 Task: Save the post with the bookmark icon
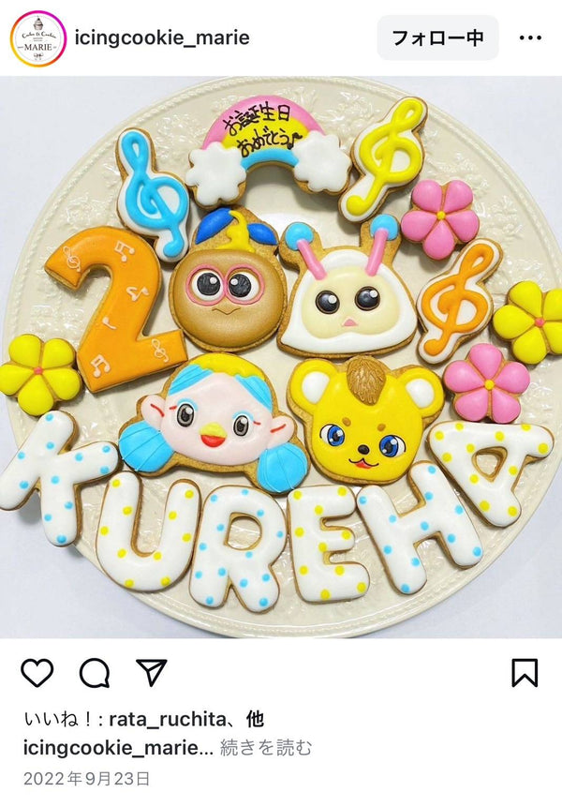(x=525, y=673)
